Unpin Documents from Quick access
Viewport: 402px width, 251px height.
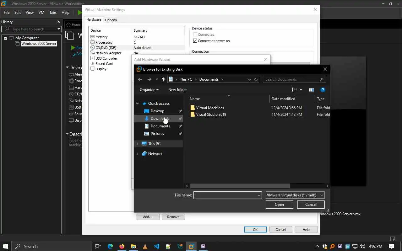180,126
